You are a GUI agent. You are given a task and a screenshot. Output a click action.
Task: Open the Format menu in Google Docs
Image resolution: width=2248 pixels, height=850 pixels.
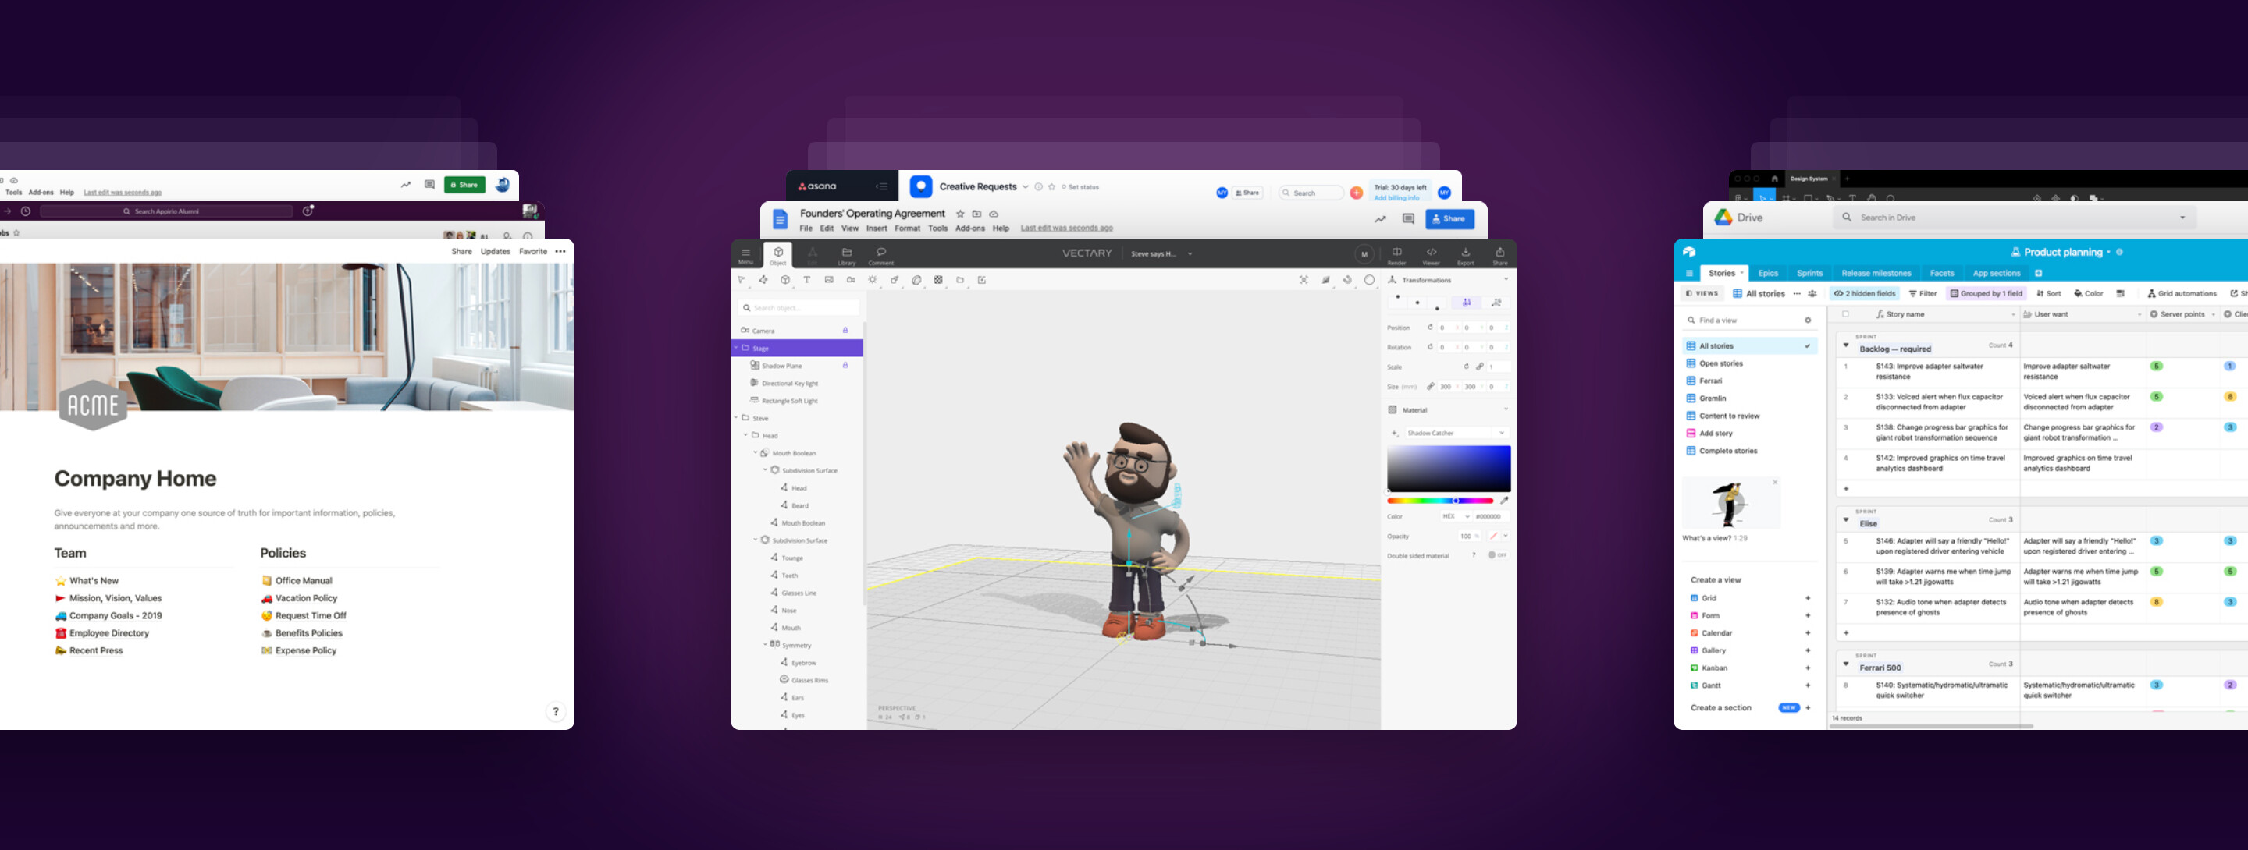907,228
